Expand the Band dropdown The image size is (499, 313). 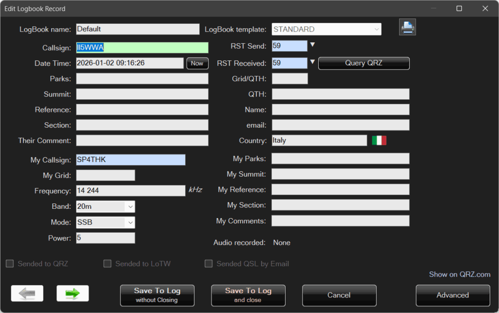coord(130,207)
